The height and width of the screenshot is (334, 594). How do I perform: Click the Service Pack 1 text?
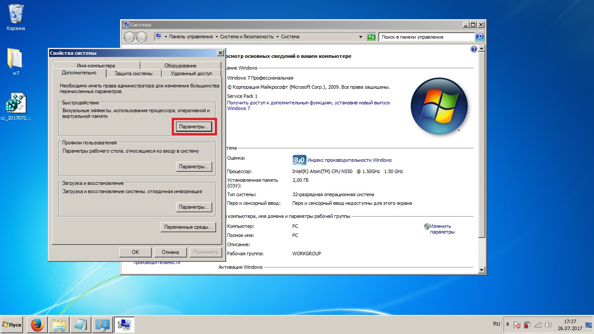242,96
